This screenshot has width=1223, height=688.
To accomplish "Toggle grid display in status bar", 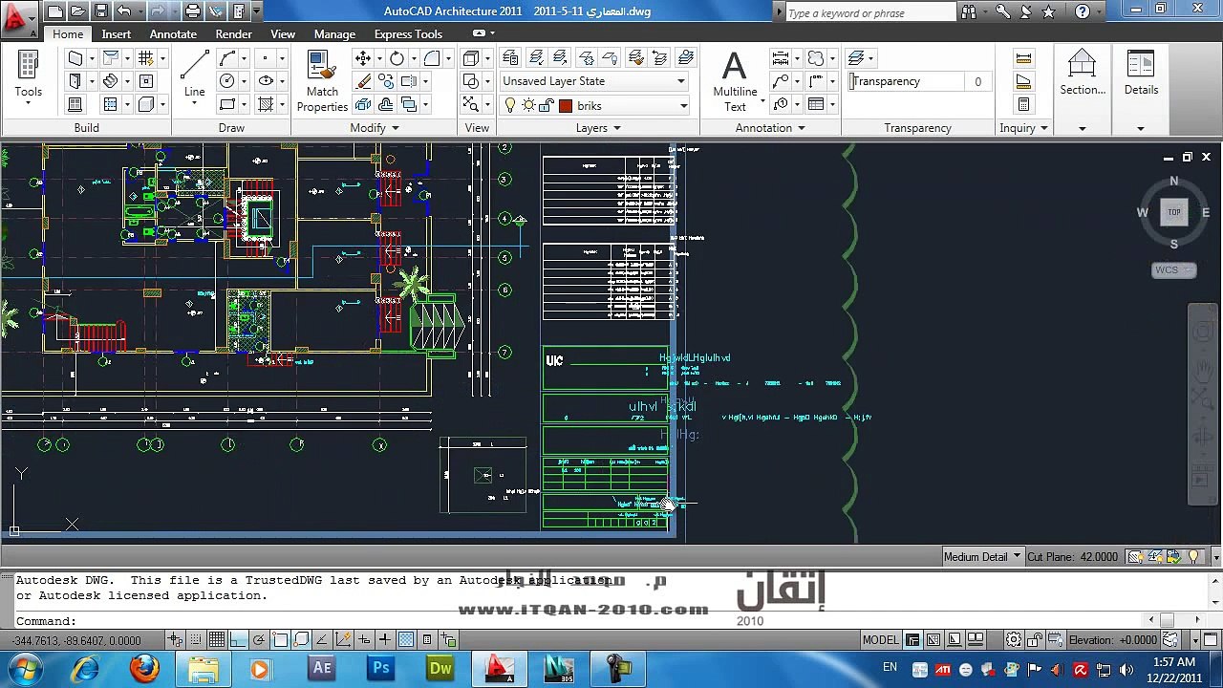I will (217, 639).
